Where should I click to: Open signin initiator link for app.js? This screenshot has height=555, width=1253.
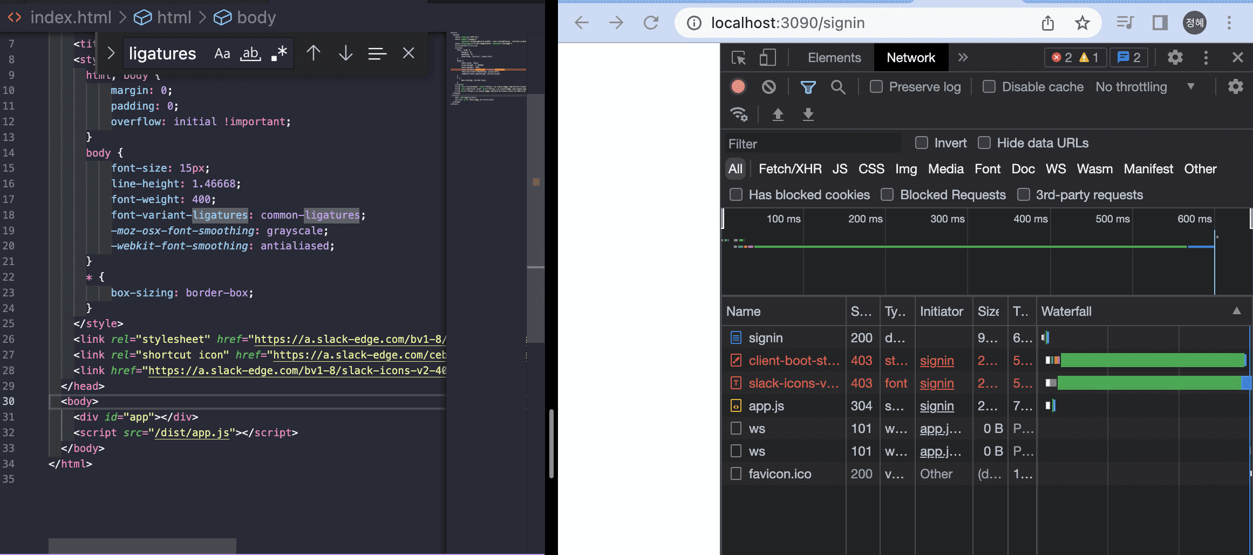tap(936, 406)
